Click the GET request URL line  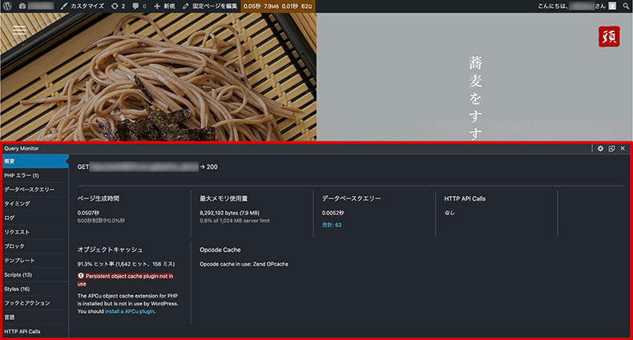pos(147,166)
